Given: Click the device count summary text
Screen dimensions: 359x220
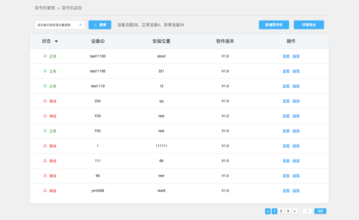Looking at the screenshot, I should coord(151,25).
